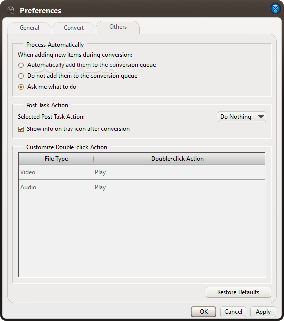Select the Audio file type cell
The height and width of the screenshot is (321, 284).
tap(56, 187)
